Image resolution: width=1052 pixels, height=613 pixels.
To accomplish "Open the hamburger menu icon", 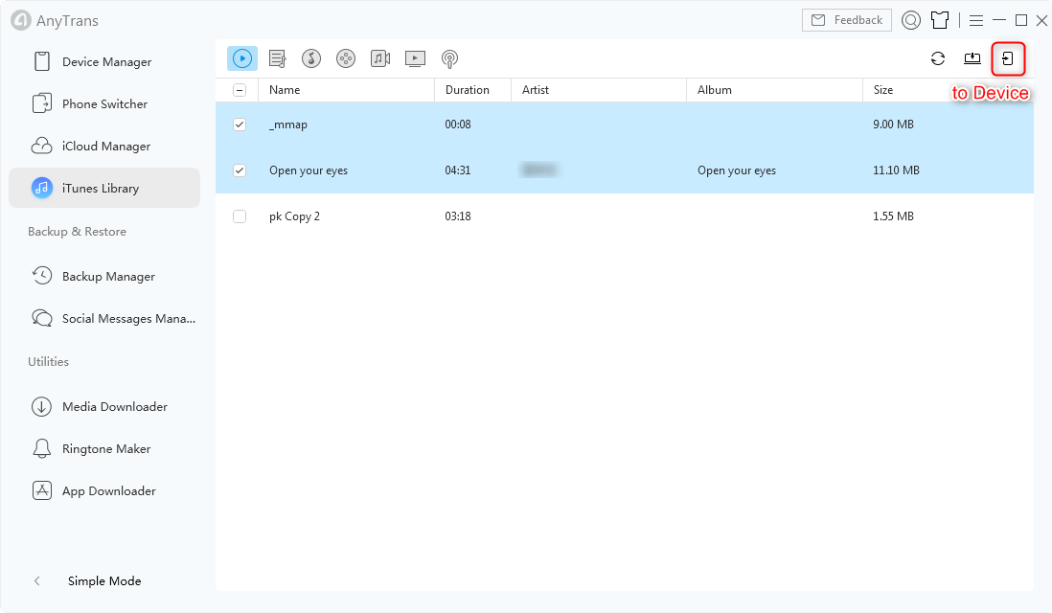I will (x=976, y=21).
